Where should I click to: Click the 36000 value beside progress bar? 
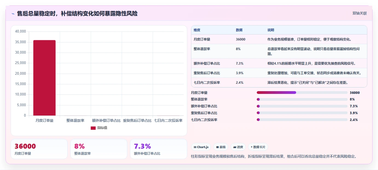tap(355, 93)
